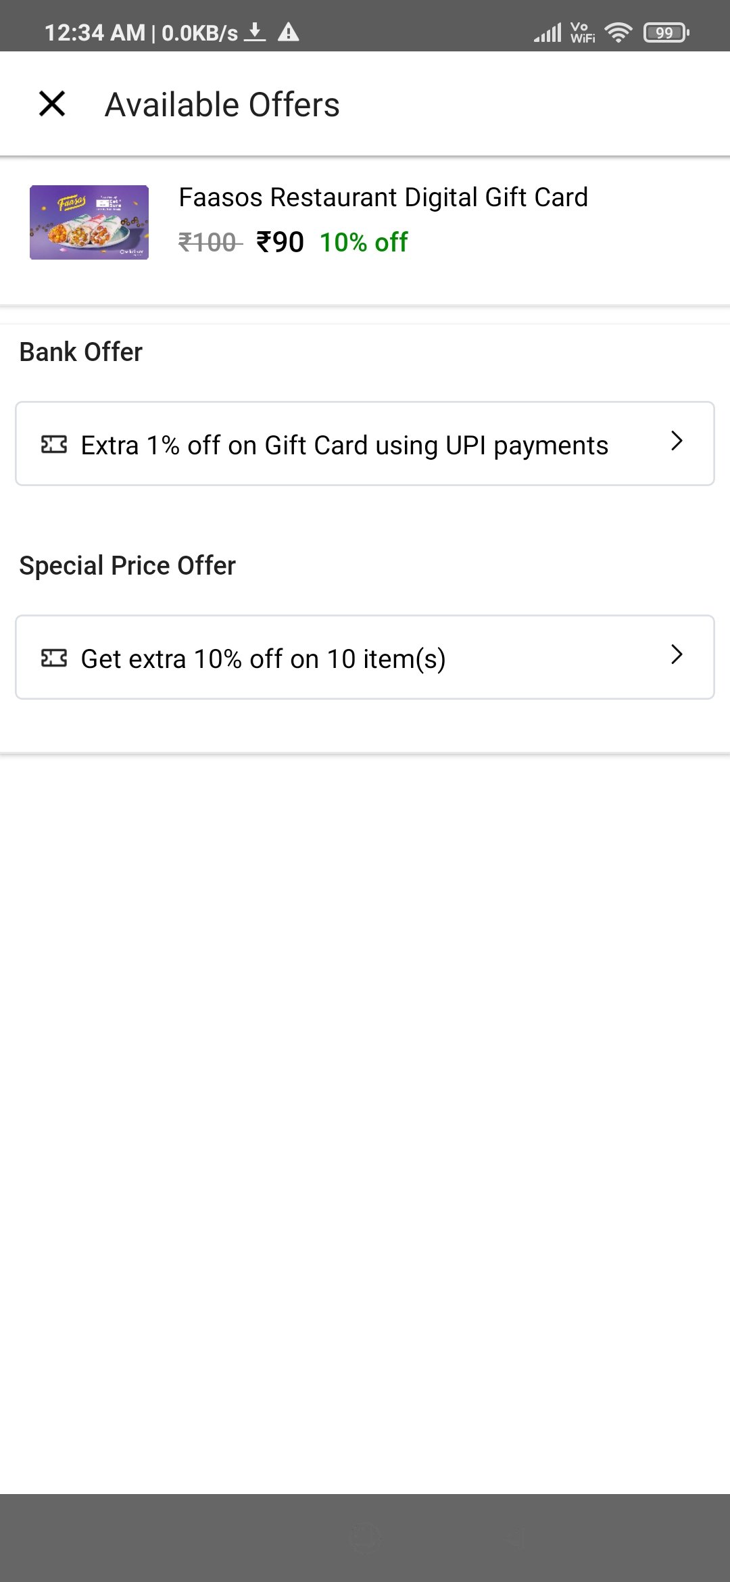Tap the cellular signal bars icon

[x=547, y=32]
